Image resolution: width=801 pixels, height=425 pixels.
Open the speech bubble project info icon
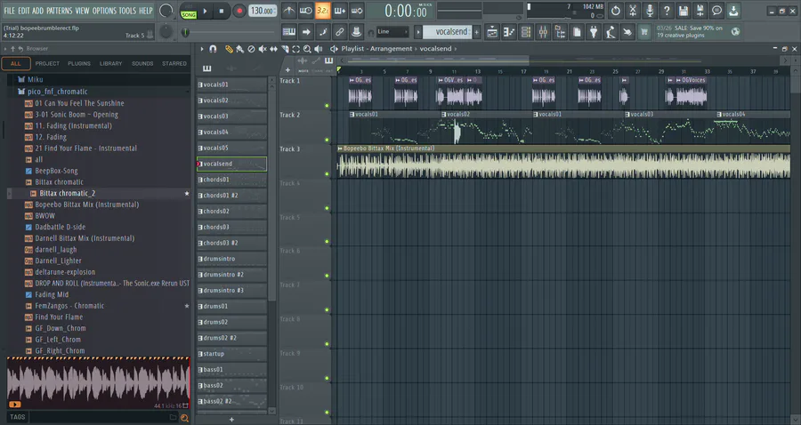(x=716, y=10)
